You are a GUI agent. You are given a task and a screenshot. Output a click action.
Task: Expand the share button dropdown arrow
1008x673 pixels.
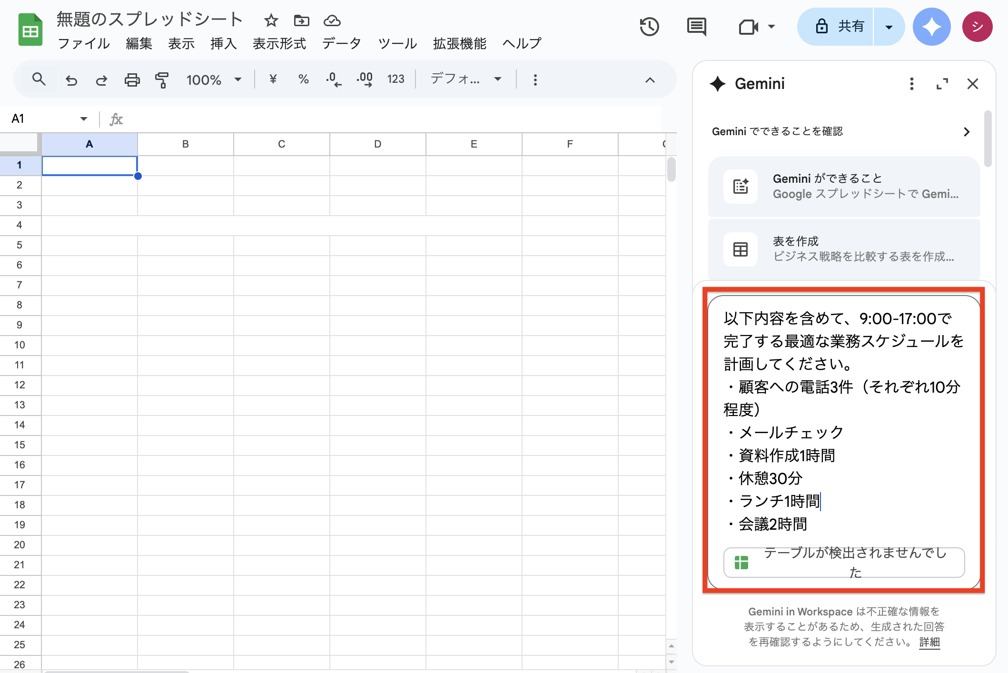(889, 27)
